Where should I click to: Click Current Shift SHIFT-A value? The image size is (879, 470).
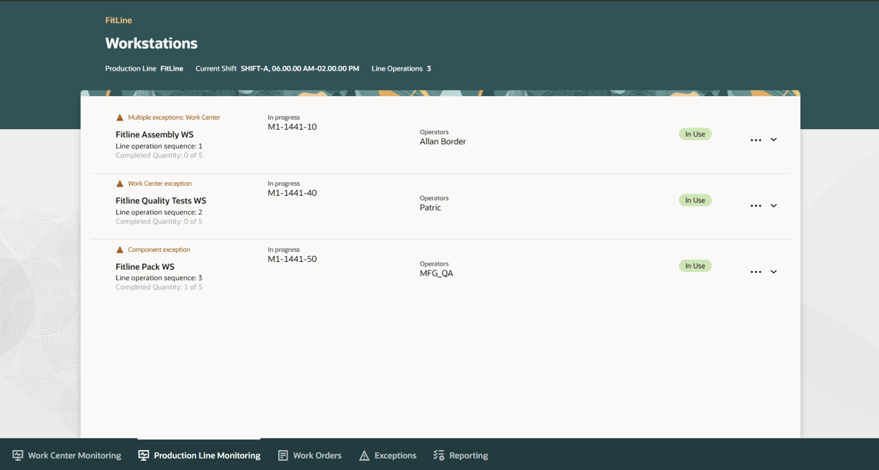click(300, 68)
